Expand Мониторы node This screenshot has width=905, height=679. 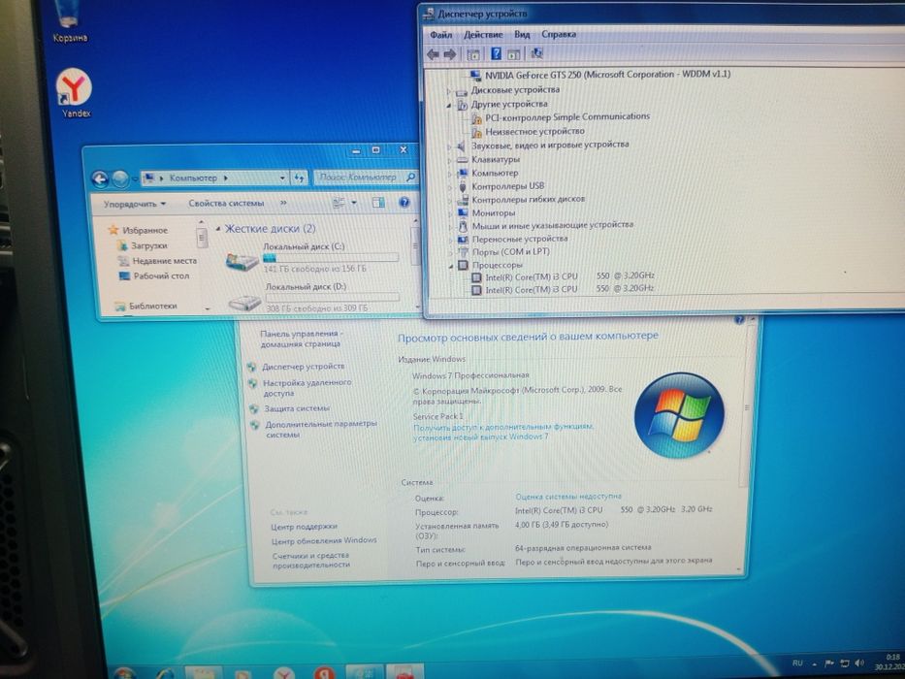tap(450, 213)
